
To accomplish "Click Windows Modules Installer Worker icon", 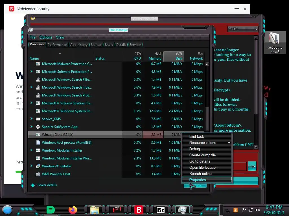I will 38,158.
